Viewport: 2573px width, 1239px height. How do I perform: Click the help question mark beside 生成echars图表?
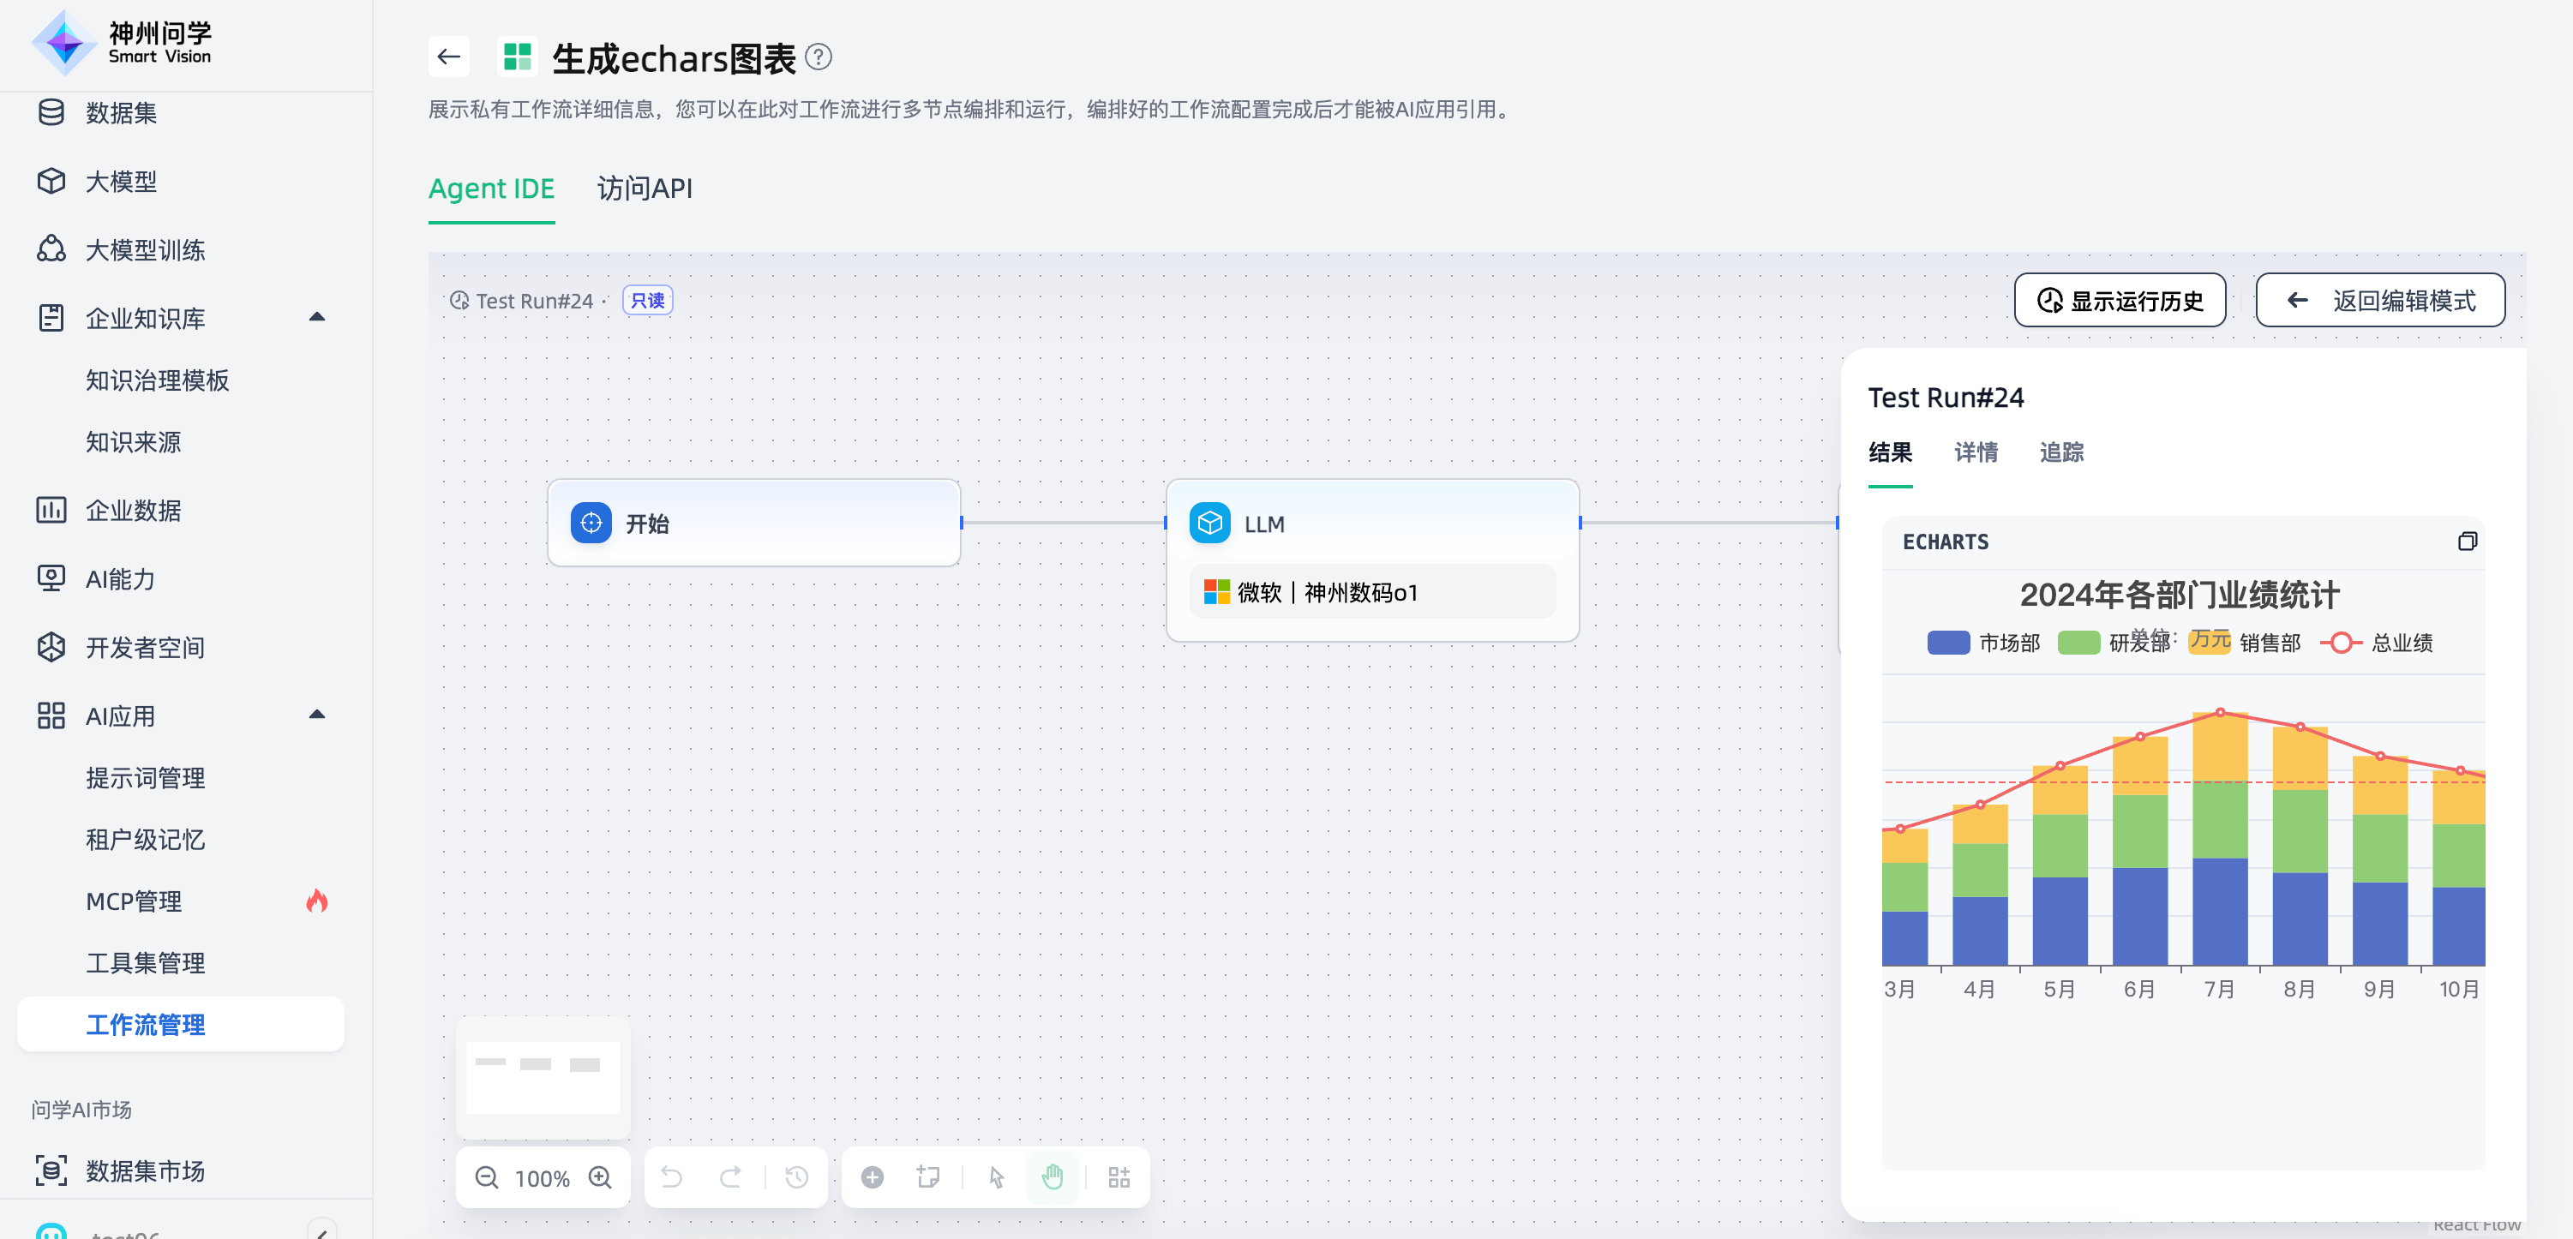coord(818,57)
